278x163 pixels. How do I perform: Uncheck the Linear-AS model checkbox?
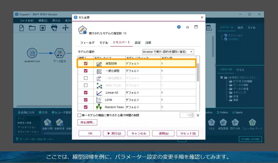86,93
